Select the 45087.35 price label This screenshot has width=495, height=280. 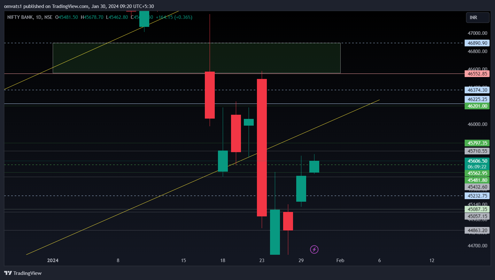click(x=477, y=209)
